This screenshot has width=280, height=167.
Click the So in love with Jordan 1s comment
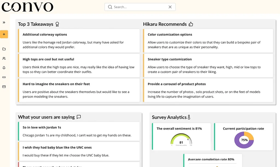(79, 131)
